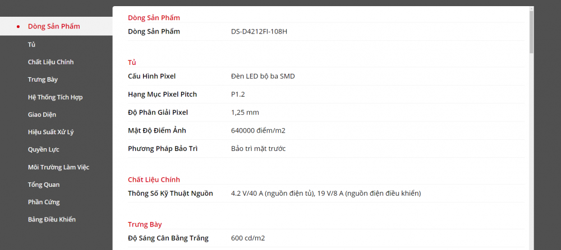Select Tổng Quan sidebar item
The height and width of the screenshot is (250, 561).
coord(44,185)
